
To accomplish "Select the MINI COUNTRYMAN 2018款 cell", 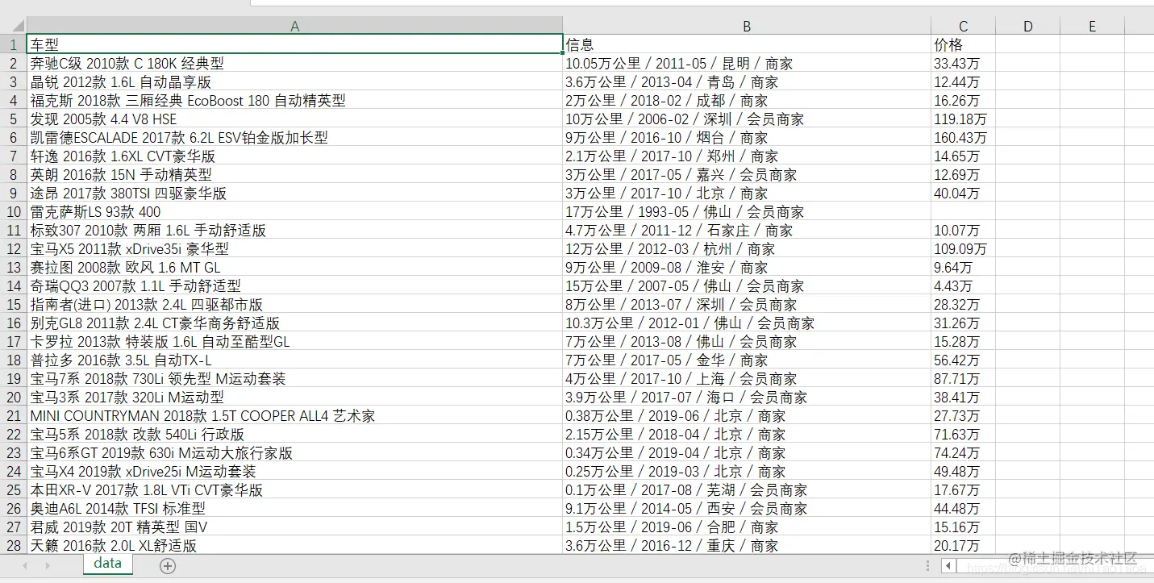I will (x=295, y=415).
